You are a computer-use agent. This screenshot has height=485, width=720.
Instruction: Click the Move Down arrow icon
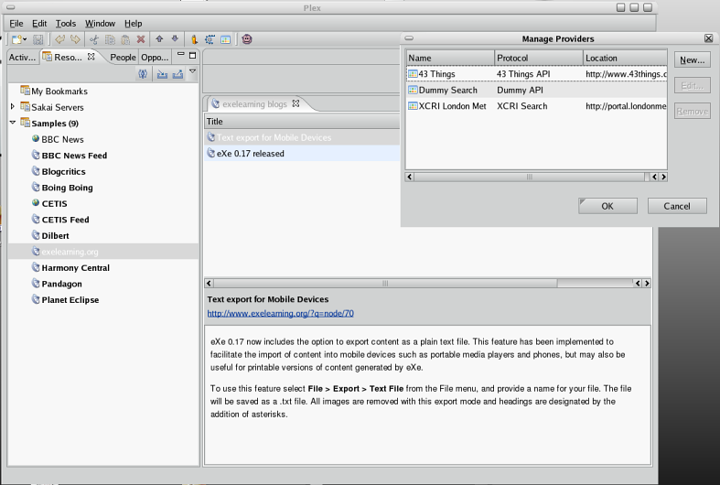[x=175, y=39]
